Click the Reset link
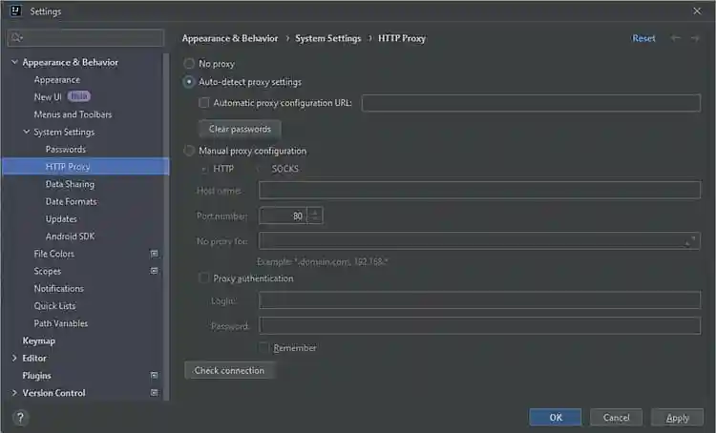 pyautogui.click(x=643, y=38)
